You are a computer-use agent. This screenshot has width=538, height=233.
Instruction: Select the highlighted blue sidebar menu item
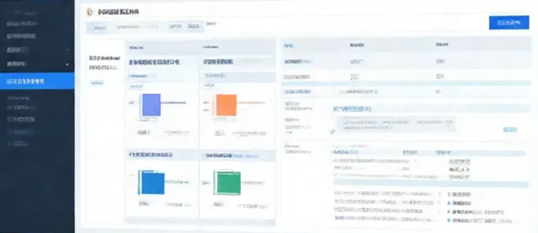click(x=37, y=82)
